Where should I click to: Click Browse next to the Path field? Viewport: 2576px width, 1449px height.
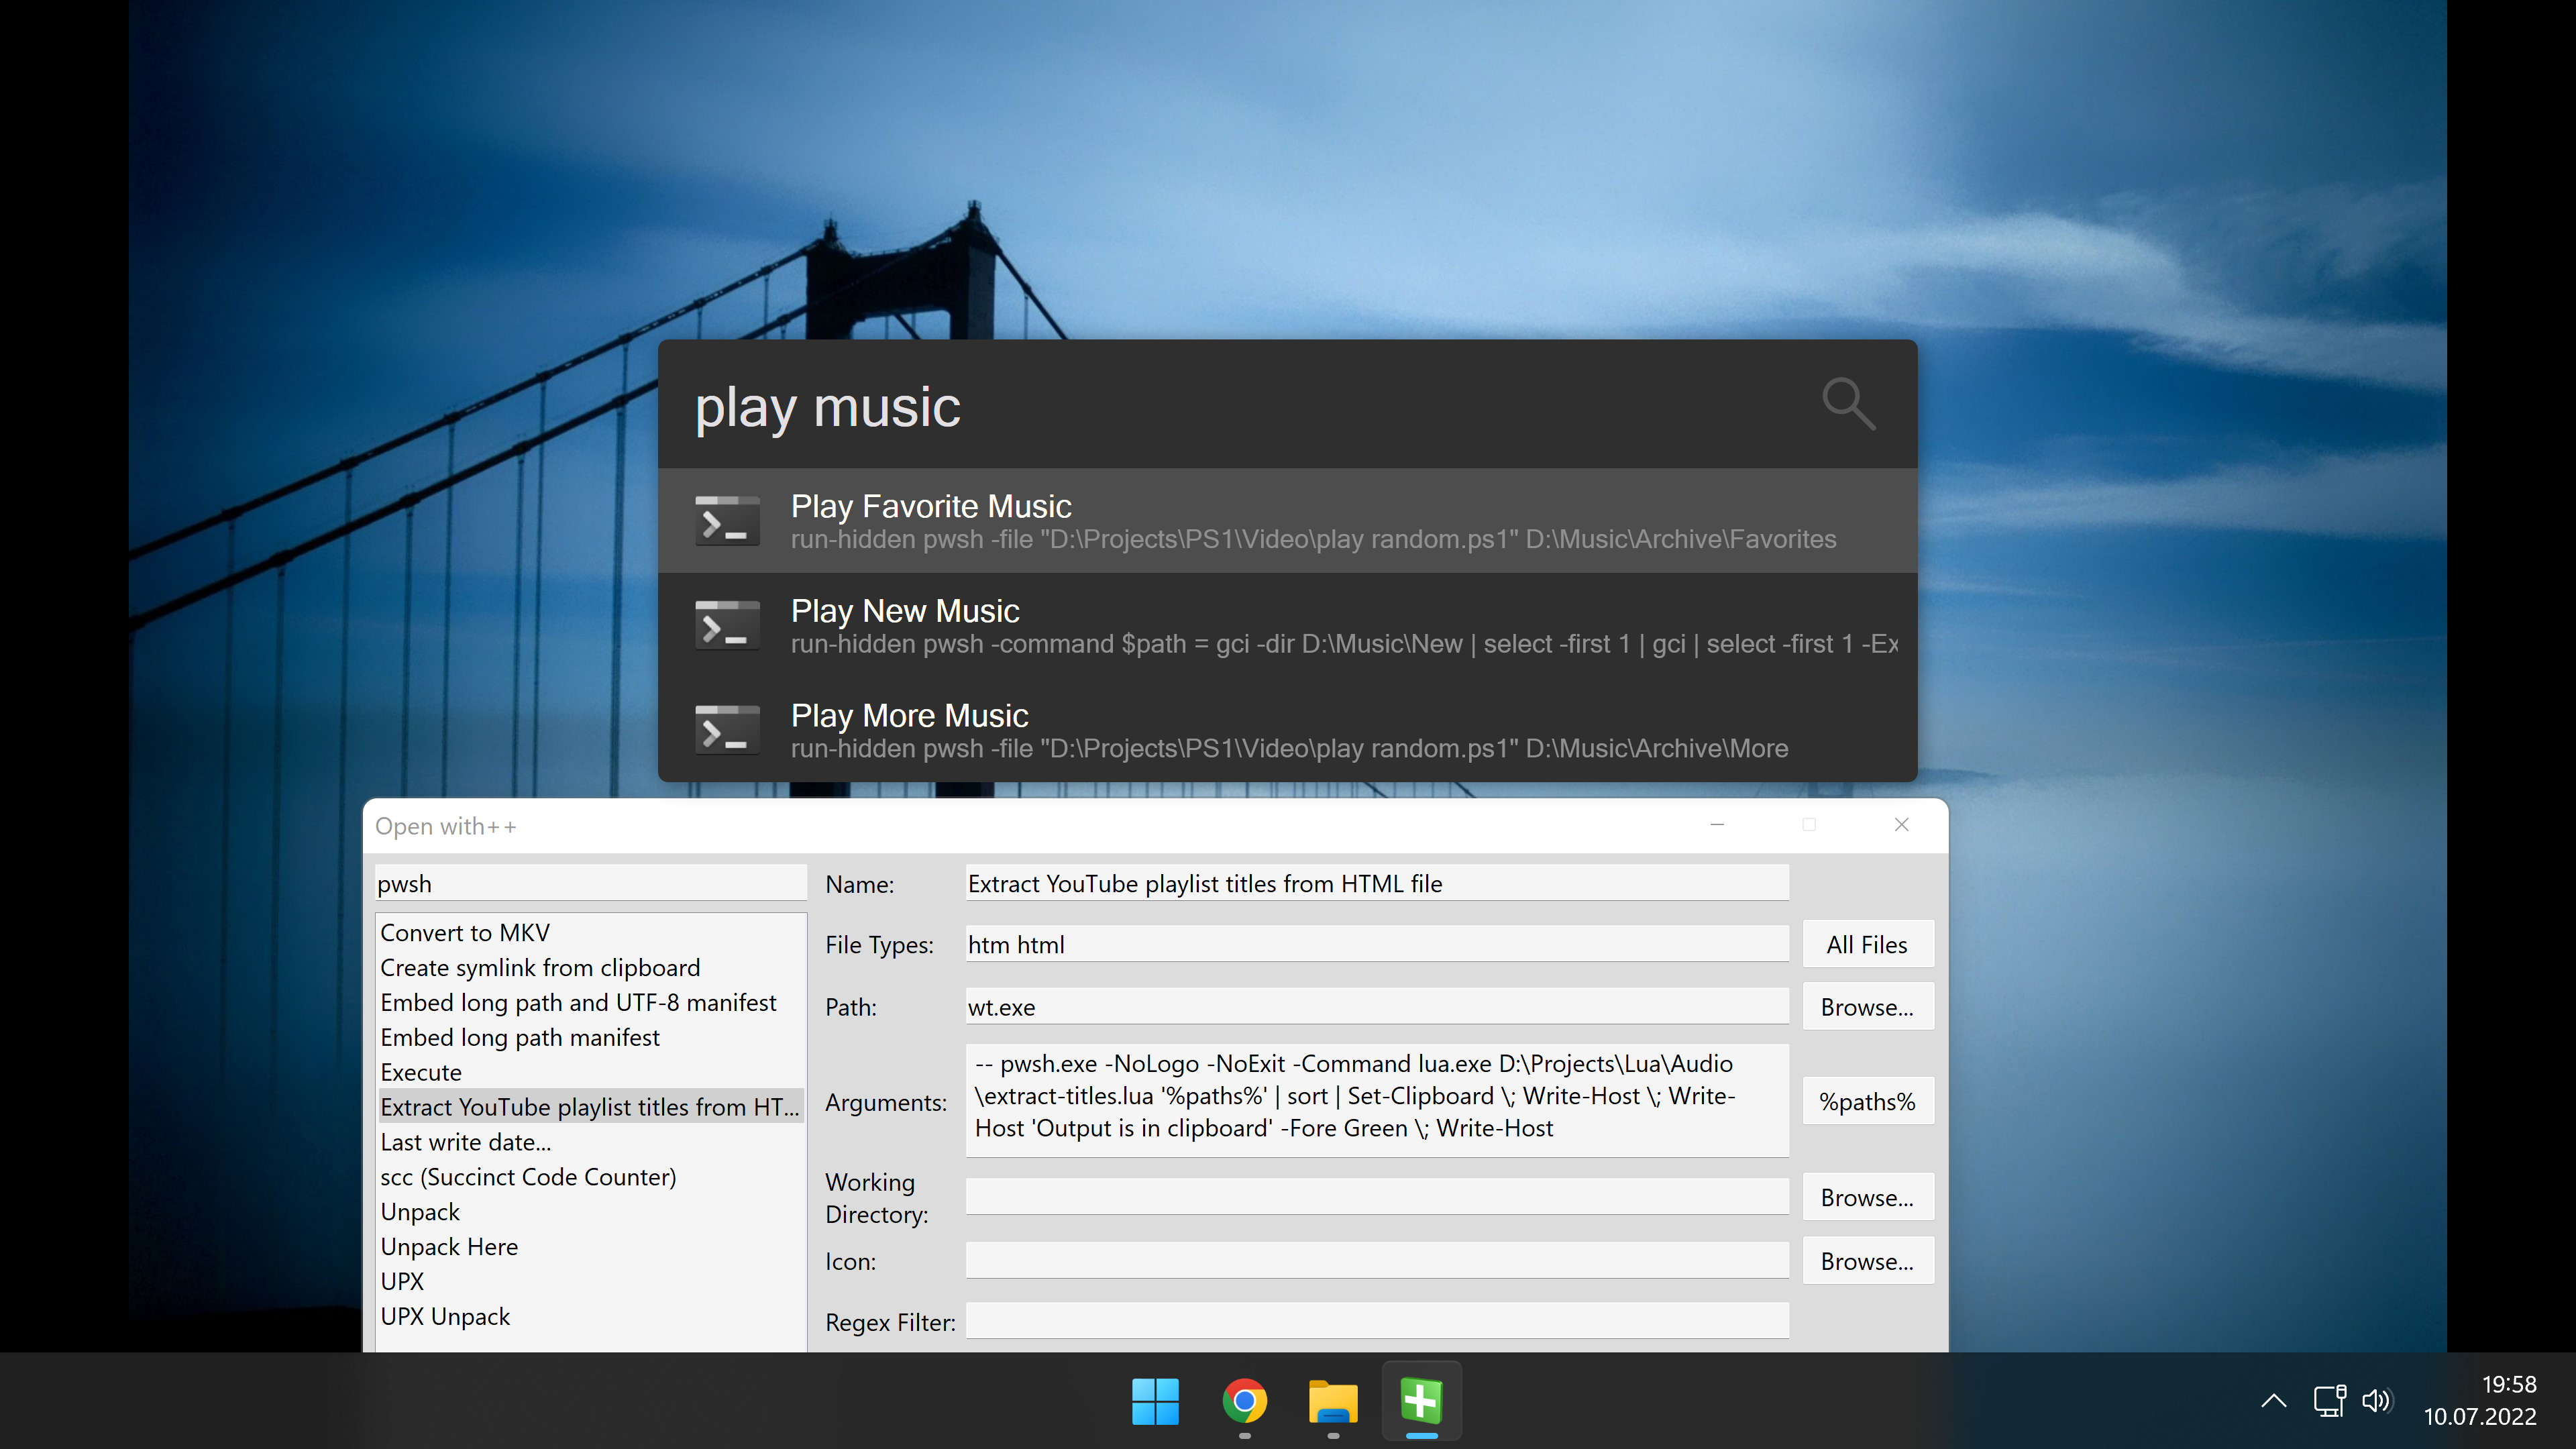[x=1867, y=1006]
